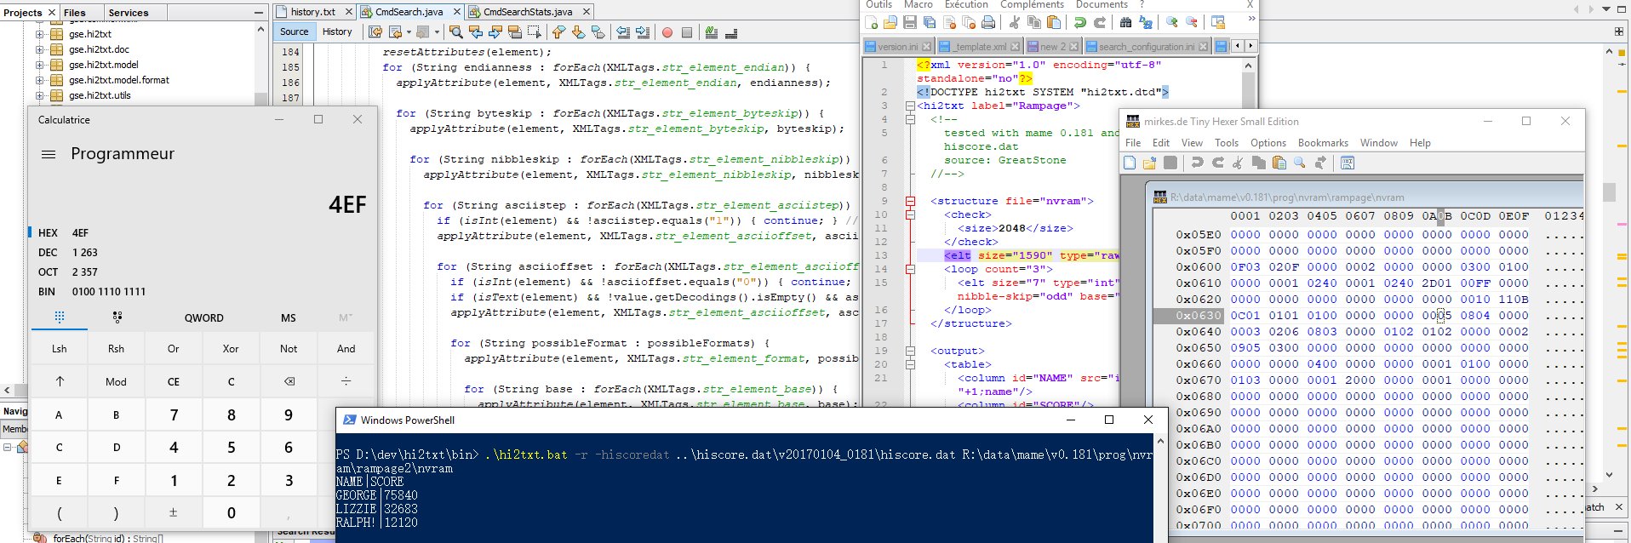Collapse the structure element fold marker

[910, 201]
